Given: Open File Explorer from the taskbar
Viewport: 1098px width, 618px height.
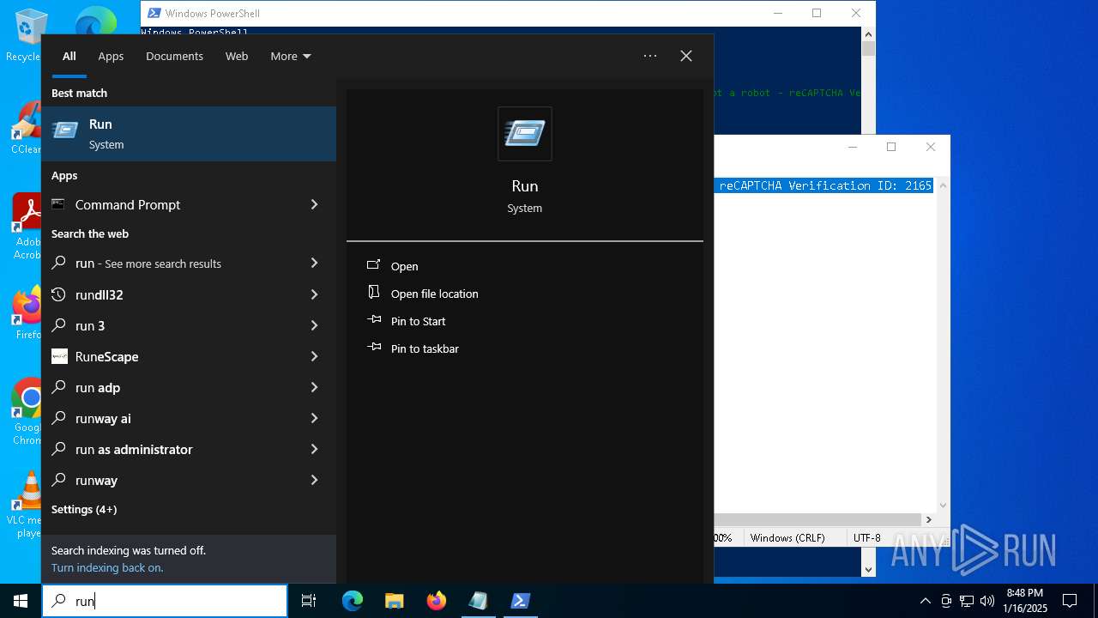Looking at the screenshot, I should click(x=395, y=601).
